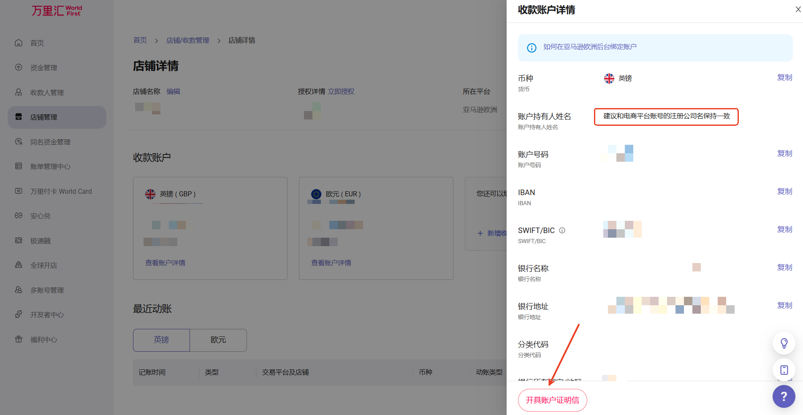803x415 pixels.
Task: Click the 建议和电商平台账号的注册公司名保持一致 text
Action: pyautogui.click(x=667, y=116)
